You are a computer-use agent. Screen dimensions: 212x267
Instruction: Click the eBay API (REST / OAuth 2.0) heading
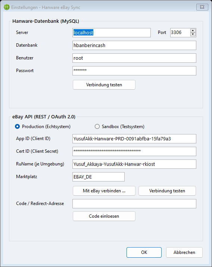coord(44,117)
